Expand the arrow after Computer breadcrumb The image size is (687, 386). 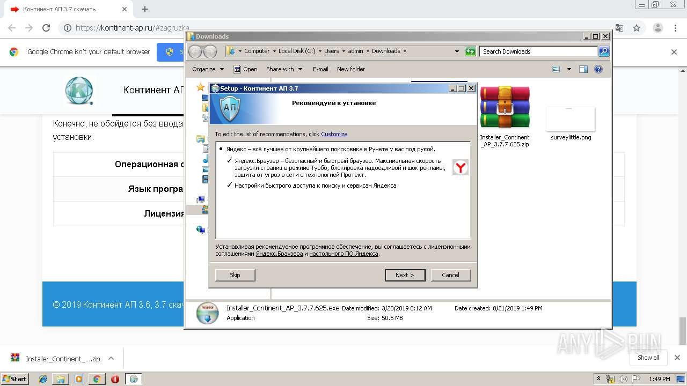274,51
